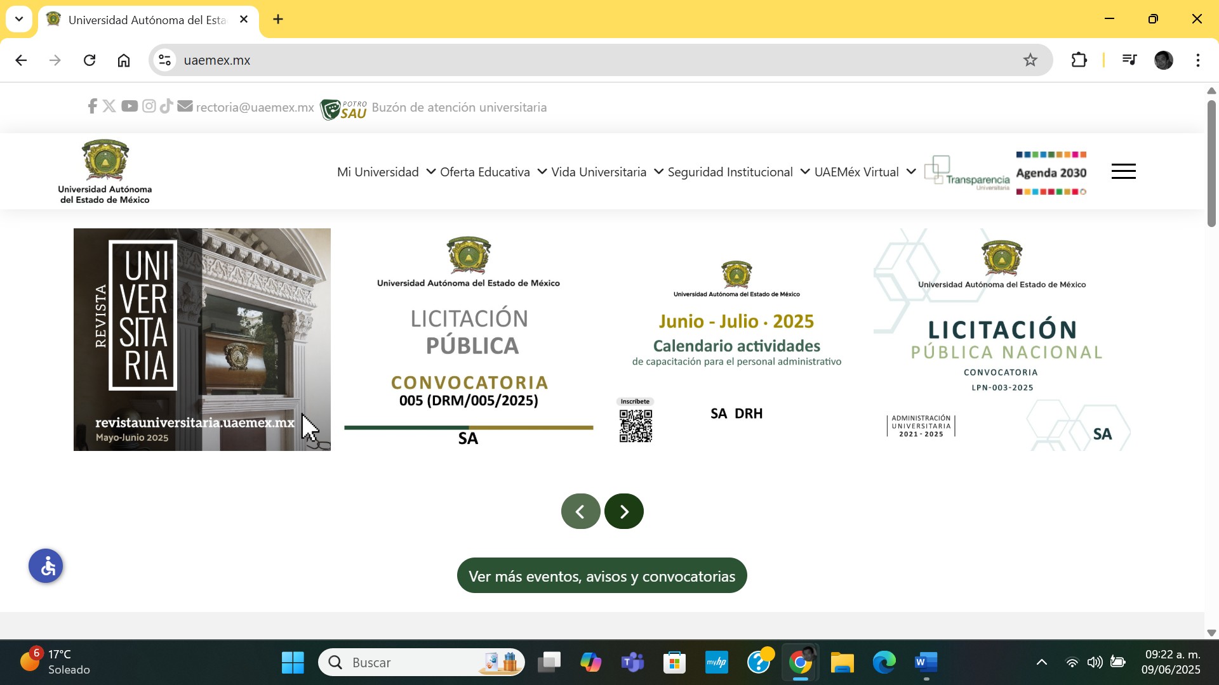Click the Transparencia Universitaria logo
The height and width of the screenshot is (685, 1219).
pos(967,171)
